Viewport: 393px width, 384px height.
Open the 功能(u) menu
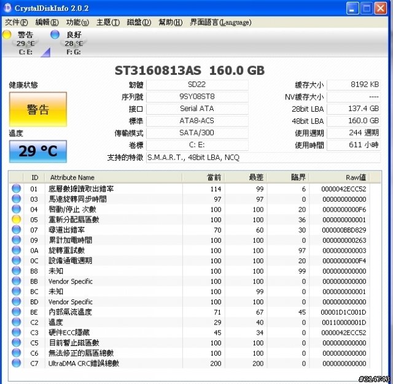(x=77, y=22)
